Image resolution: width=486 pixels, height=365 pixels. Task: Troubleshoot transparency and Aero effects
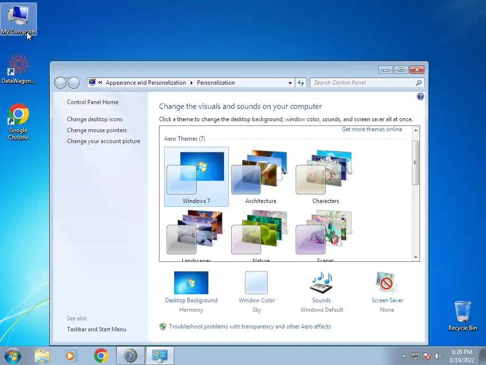(x=250, y=327)
